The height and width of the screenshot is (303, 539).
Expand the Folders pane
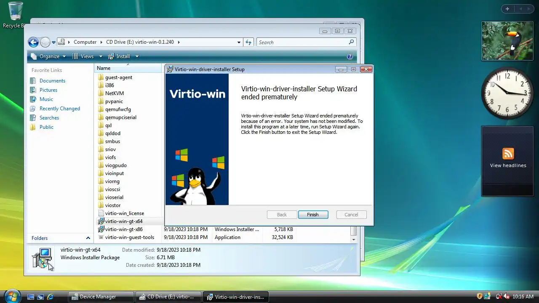[x=61, y=238]
